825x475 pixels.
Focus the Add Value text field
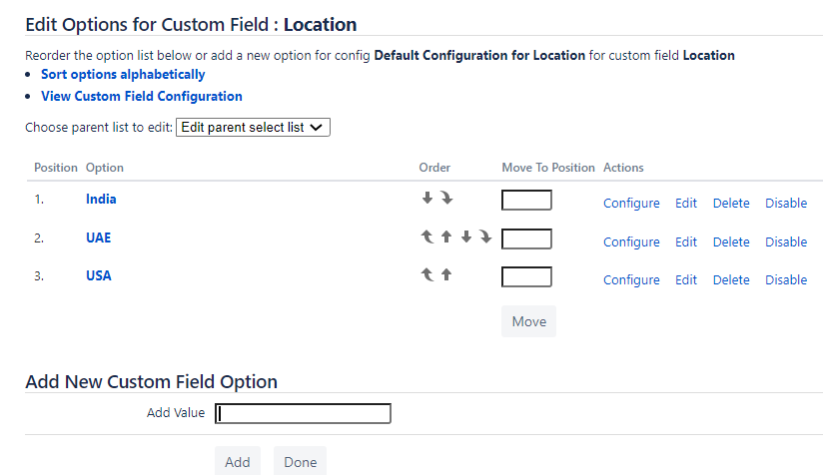tap(303, 413)
